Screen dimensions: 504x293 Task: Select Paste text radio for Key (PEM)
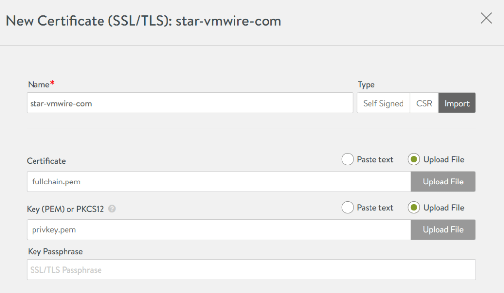(348, 208)
